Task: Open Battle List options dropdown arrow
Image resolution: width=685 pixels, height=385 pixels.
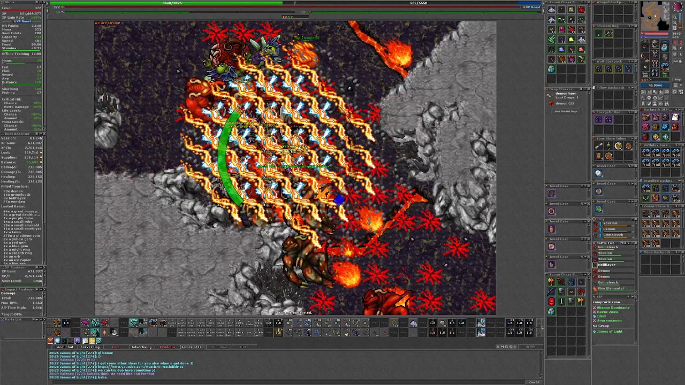Action: coord(628,243)
